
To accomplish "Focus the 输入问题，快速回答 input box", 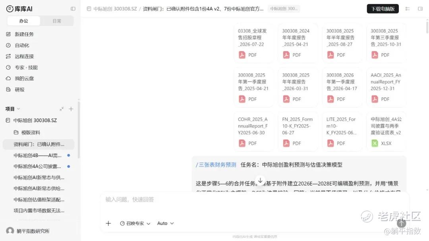I will coord(255,199).
